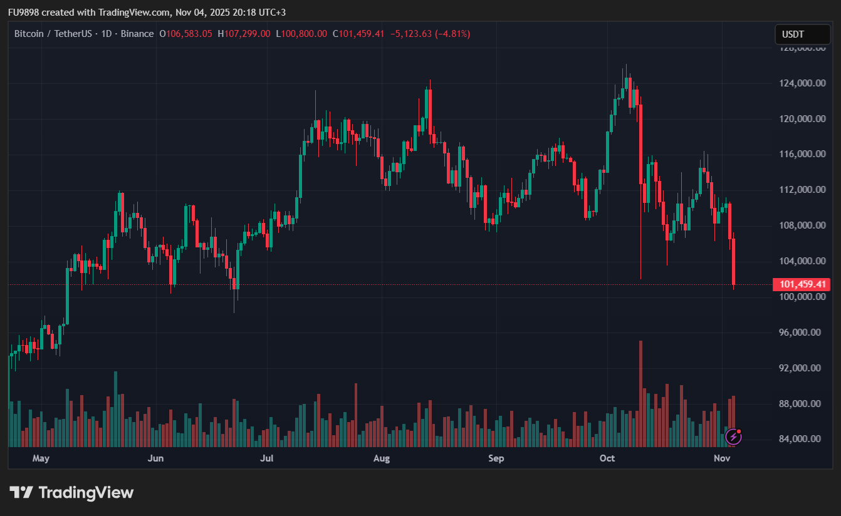Click the close price value C101,459.41
Viewport: 841px width, 516px height.
[x=358, y=34]
